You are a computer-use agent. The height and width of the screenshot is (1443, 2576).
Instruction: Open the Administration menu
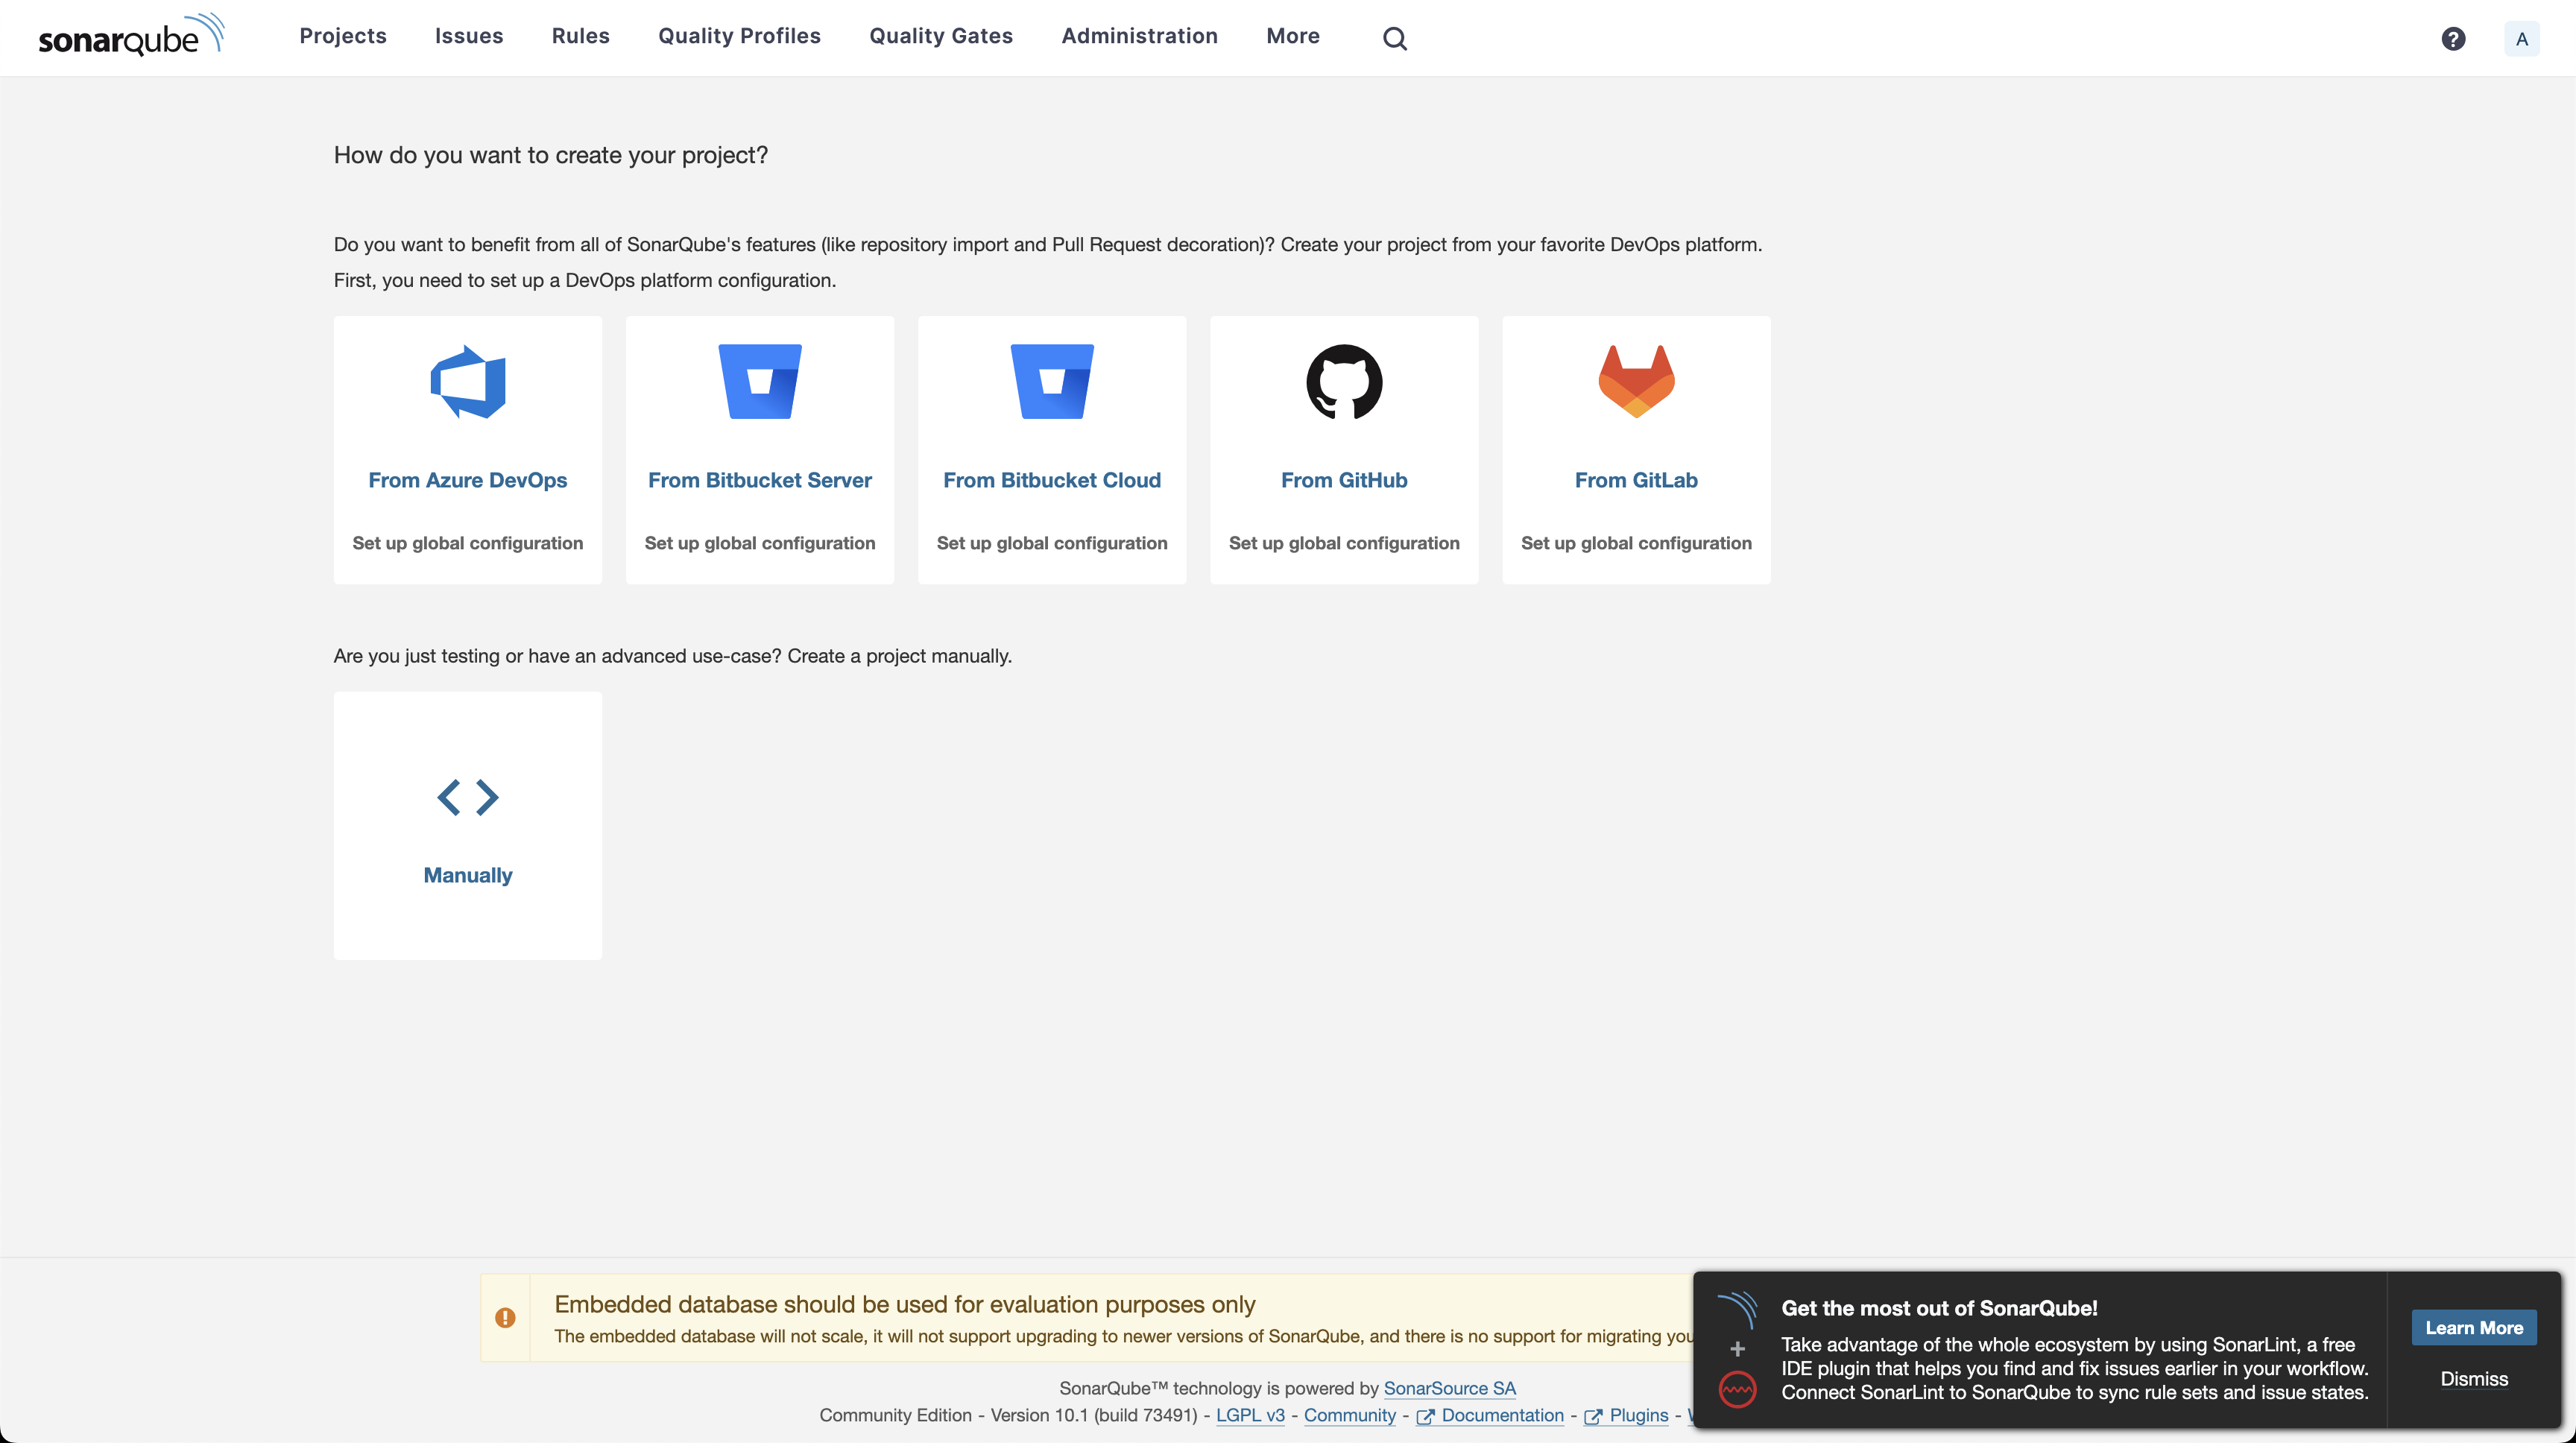1139,36
